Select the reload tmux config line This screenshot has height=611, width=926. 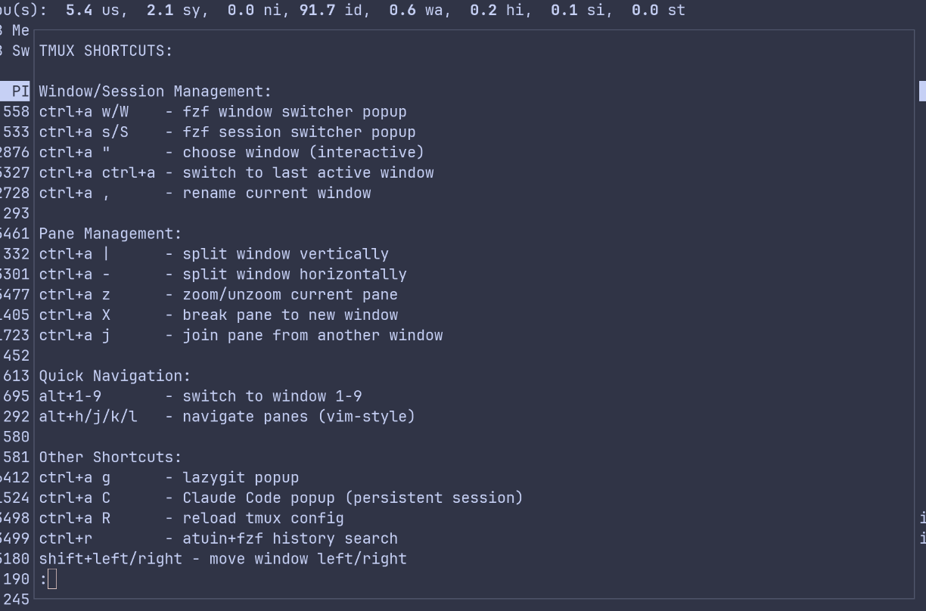(x=191, y=519)
